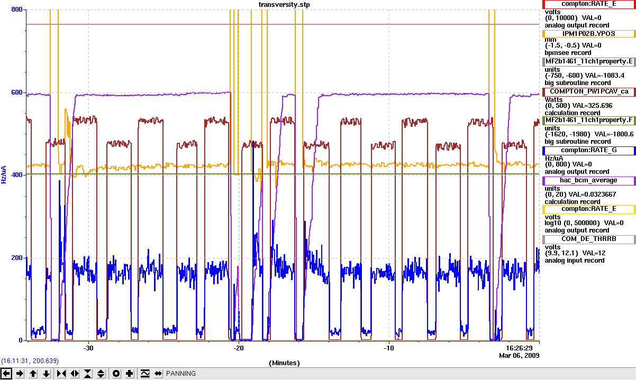Image resolution: width=636 pixels, height=380 pixels.
Task: Select the green MF2b1461_11ch1property.F legend entry
Action: point(589,120)
